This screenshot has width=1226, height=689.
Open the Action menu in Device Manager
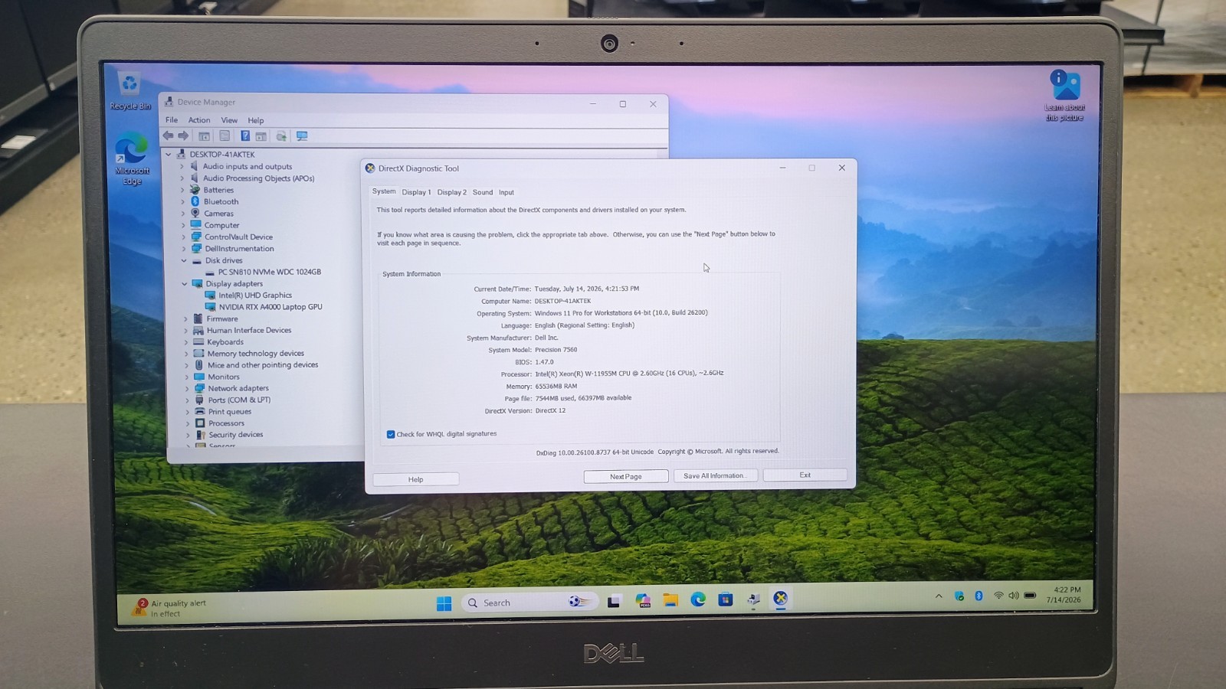[199, 120]
